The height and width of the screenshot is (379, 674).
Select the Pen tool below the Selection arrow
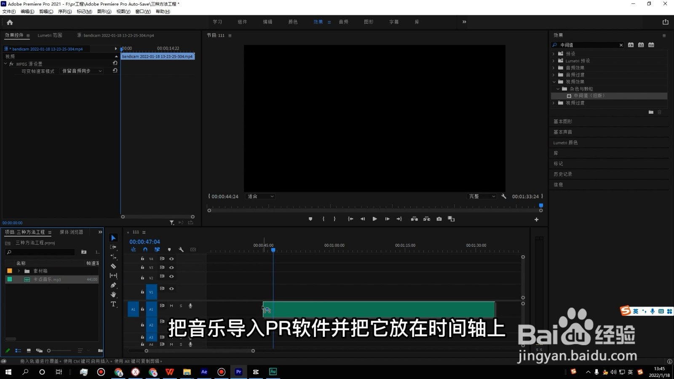113,285
